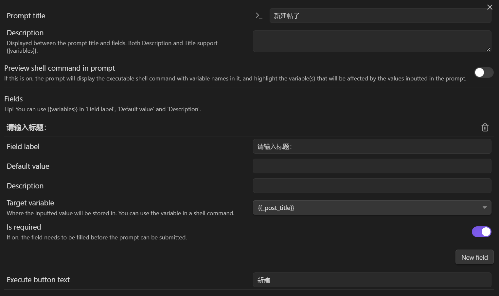
Task: Click the resize grip on Description textarea
Action: [x=488, y=49]
